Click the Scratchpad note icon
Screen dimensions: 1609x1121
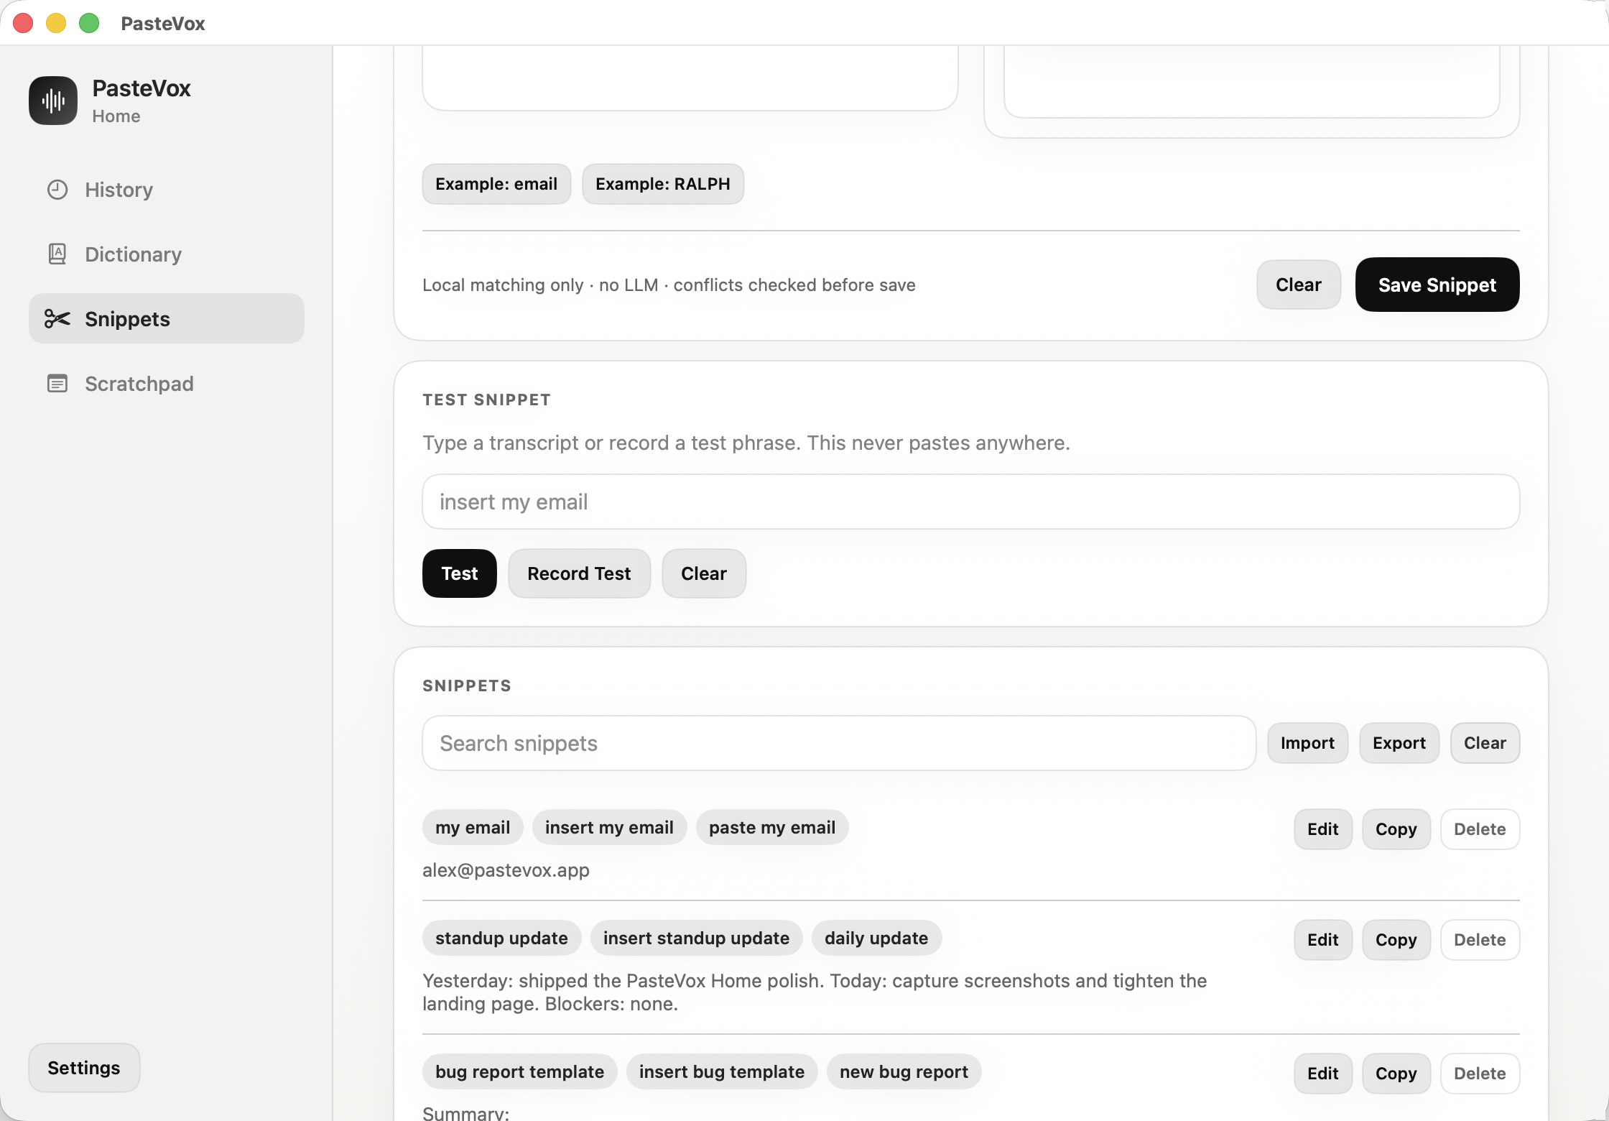[x=57, y=384]
